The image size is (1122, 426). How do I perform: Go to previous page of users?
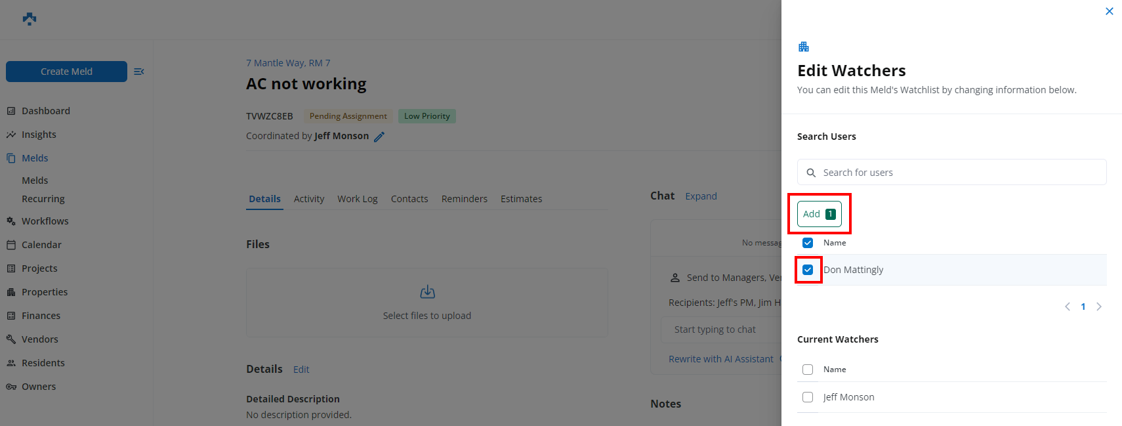pos(1068,307)
